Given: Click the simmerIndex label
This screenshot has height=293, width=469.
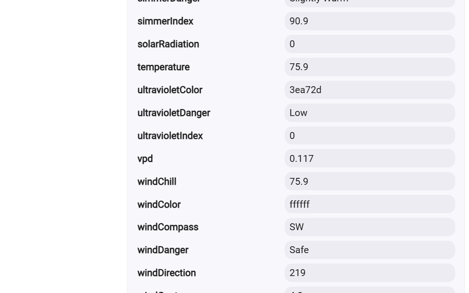Looking at the screenshot, I should (166, 21).
